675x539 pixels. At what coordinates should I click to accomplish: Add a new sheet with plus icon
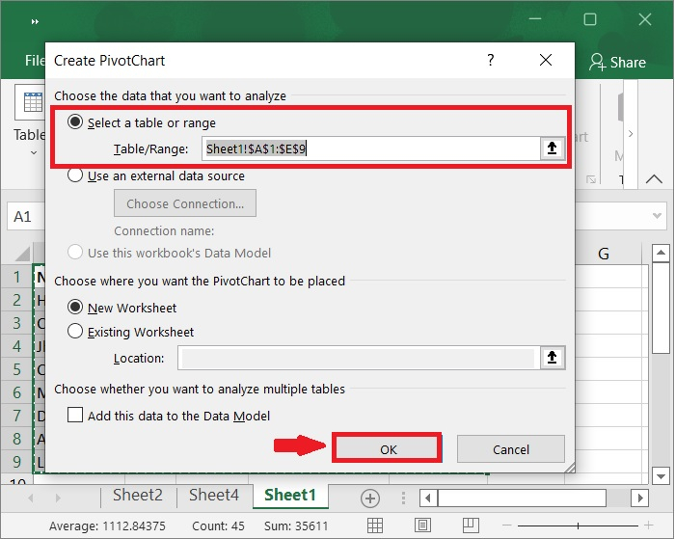pos(369,499)
